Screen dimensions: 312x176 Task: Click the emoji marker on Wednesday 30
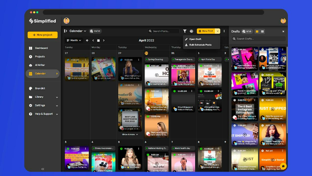(146, 53)
